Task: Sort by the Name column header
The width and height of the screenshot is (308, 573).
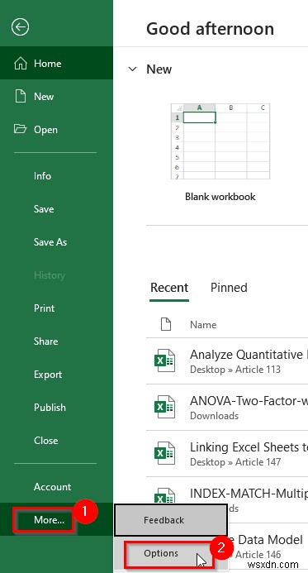Action: (x=203, y=324)
